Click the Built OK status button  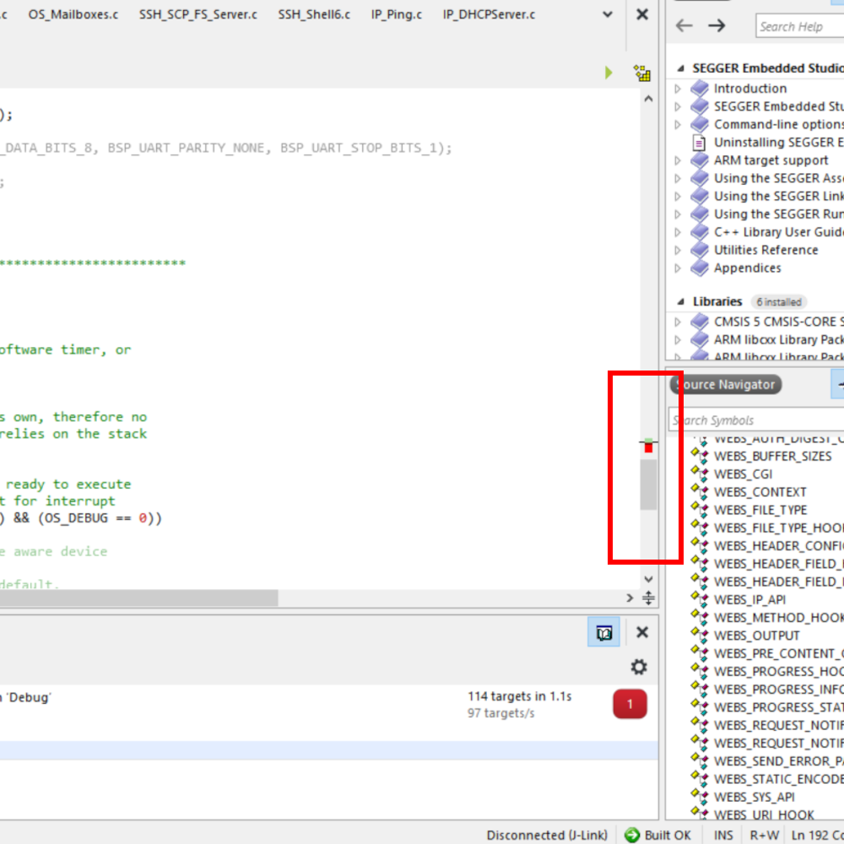657,835
